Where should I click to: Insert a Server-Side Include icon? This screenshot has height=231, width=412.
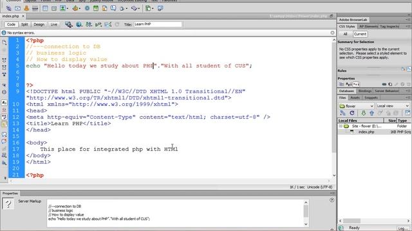point(104,8)
